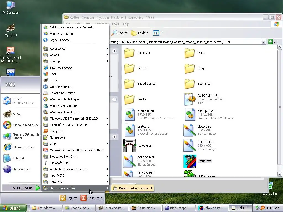Expand bottom task pane section chevron
Screen dimensions: 283x212
(114, 137)
